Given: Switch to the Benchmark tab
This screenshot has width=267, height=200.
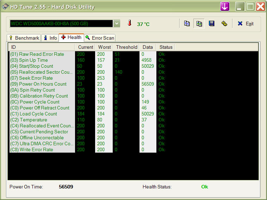Looking at the screenshot, I should pos(24,38).
